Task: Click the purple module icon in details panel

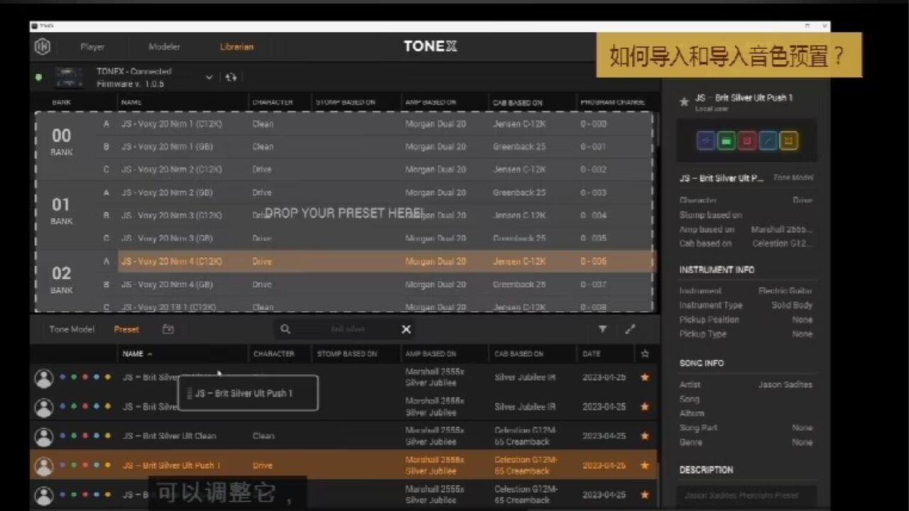Action: (x=706, y=141)
